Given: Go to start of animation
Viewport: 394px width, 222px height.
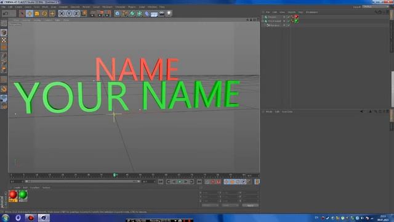Looking at the screenshot, I should pos(161,182).
